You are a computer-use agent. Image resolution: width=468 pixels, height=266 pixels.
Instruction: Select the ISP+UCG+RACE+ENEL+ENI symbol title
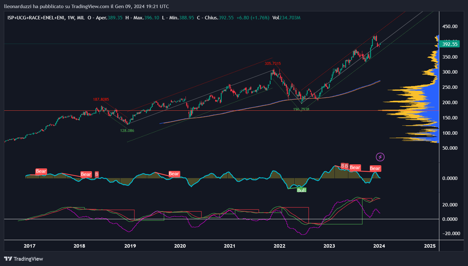tap(36, 18)
